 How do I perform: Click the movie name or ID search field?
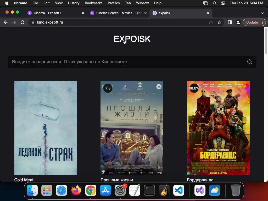click(132, 62)
